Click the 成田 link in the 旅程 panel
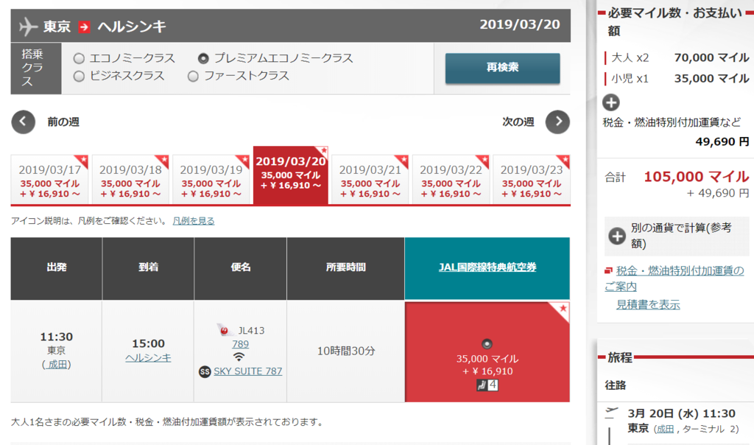Viewport: 754px width, 445px height. click(665, 429)
